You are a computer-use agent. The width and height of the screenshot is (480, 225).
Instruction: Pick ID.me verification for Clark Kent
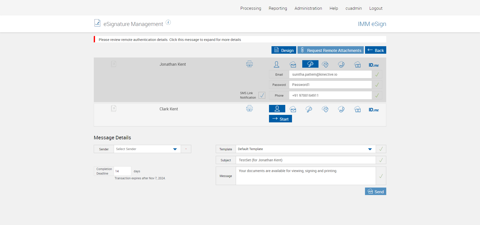pyautogui.click(x=373, y=110)
